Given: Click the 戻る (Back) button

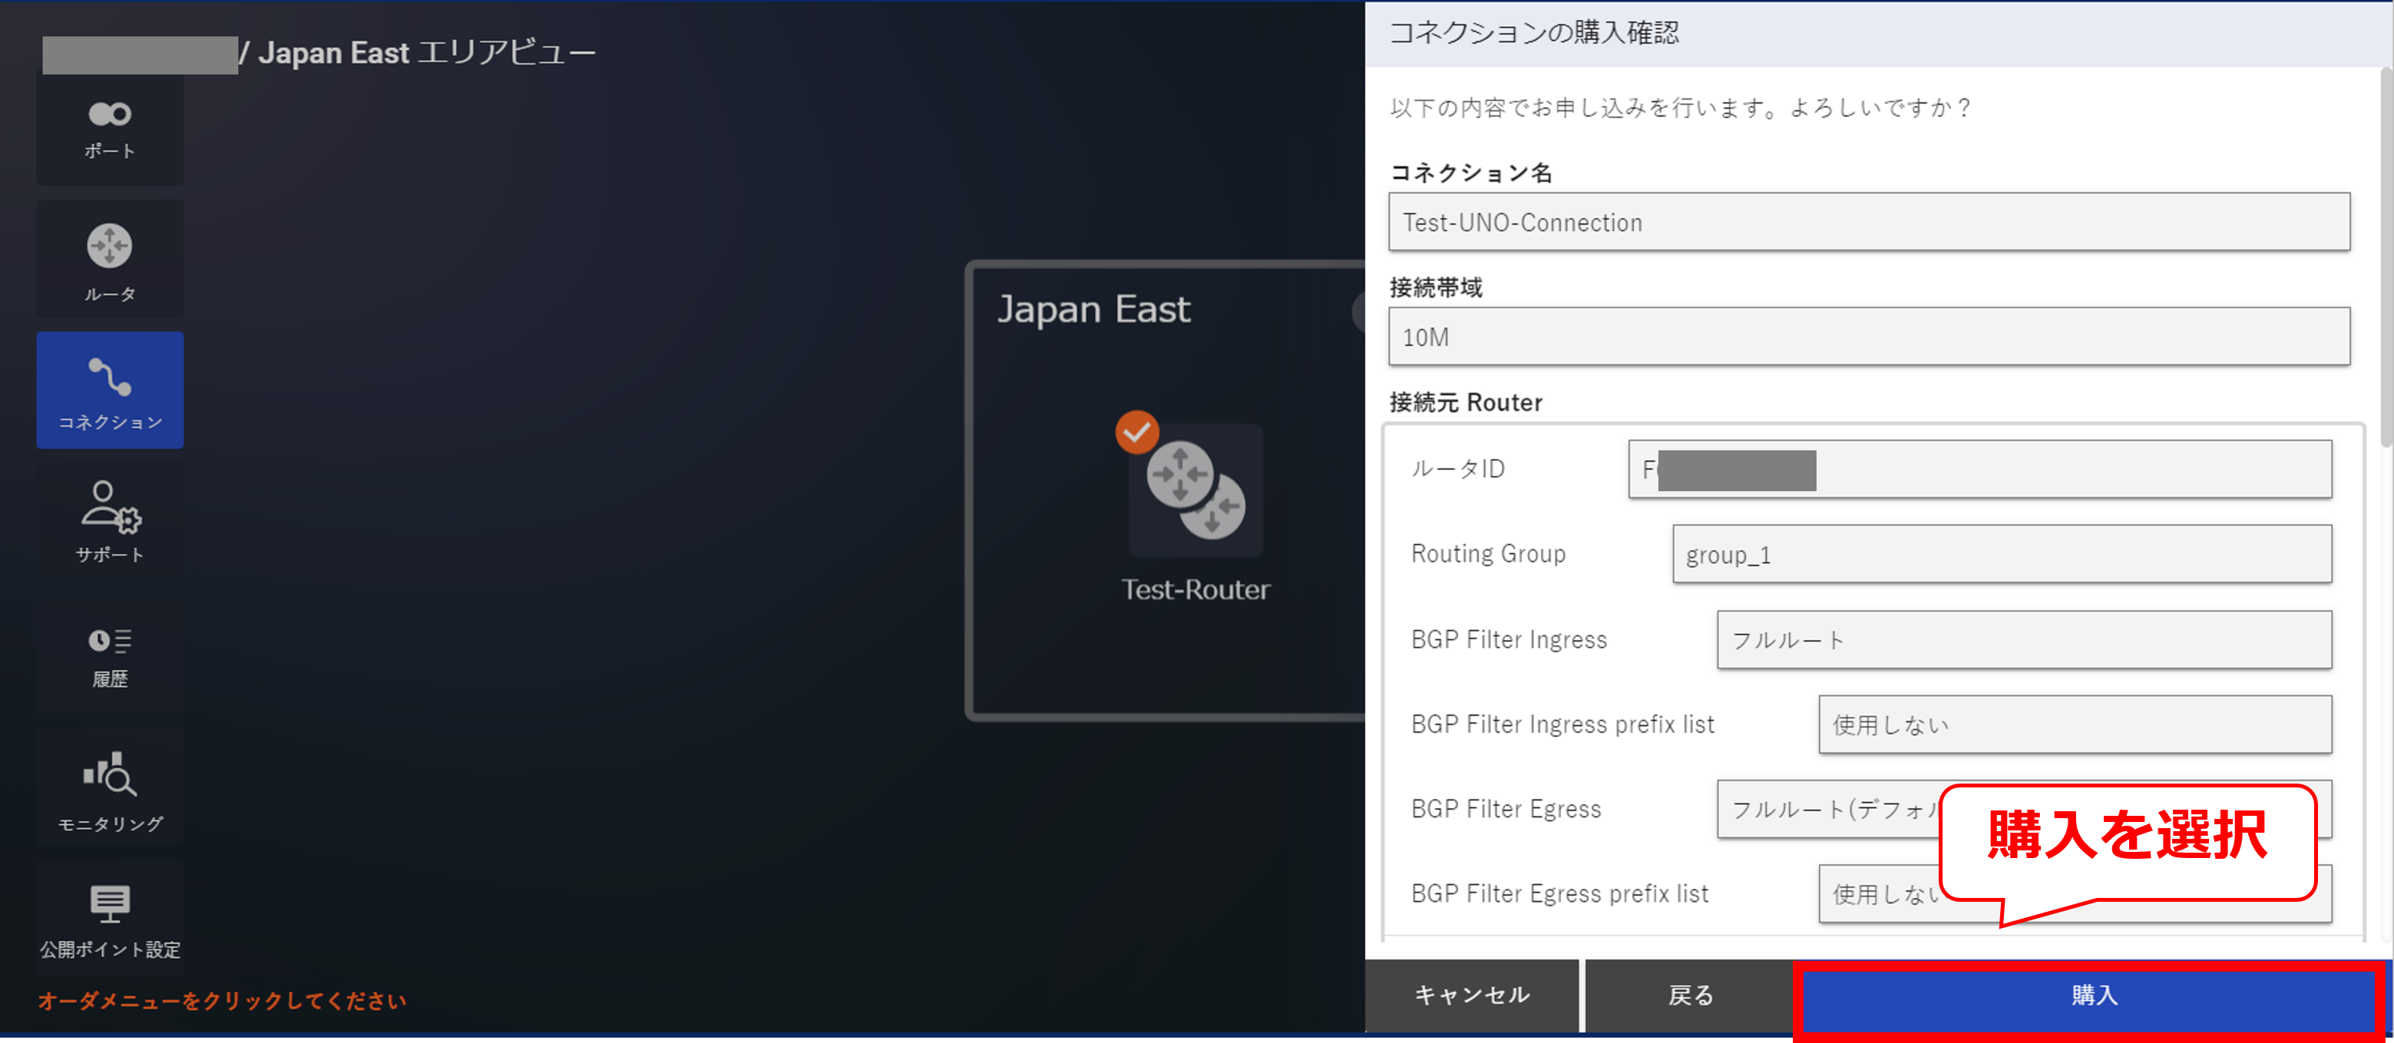Looking at the screenshot, I should coord(1688,995).
